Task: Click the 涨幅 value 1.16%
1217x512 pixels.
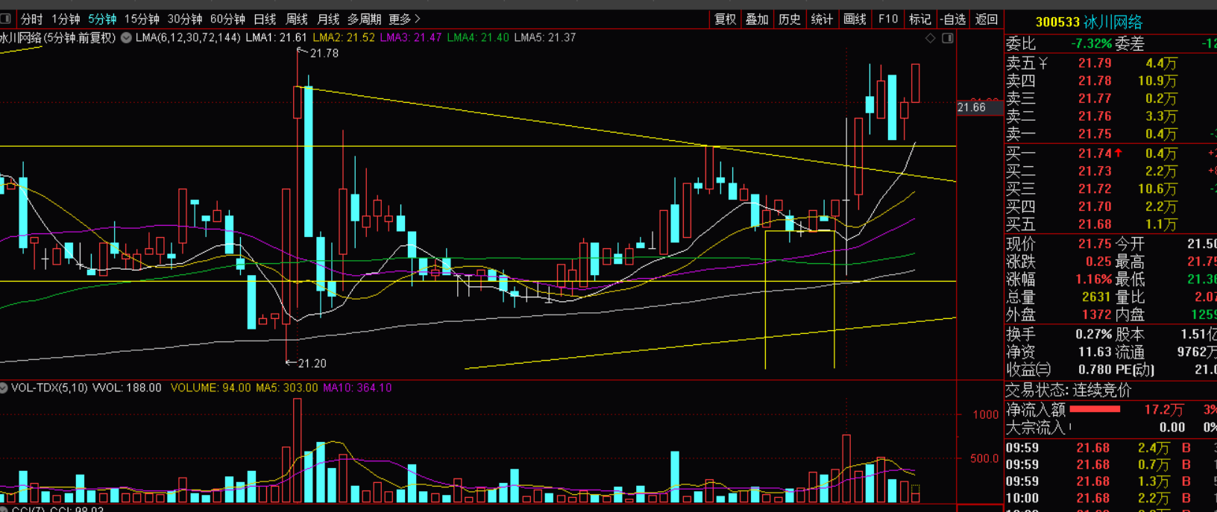Action: click(1093, 279)
